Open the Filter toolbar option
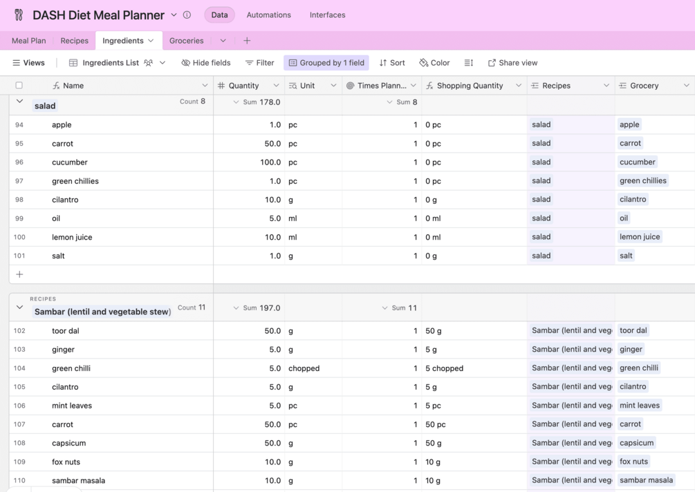695x492 pixels. 260,63
